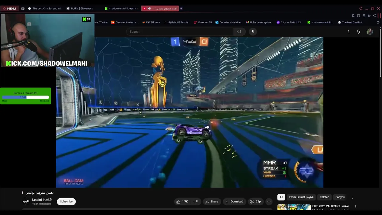Open more video actions via the three-dot button
The image size is (382, 215).
click(x=269, y=202)
